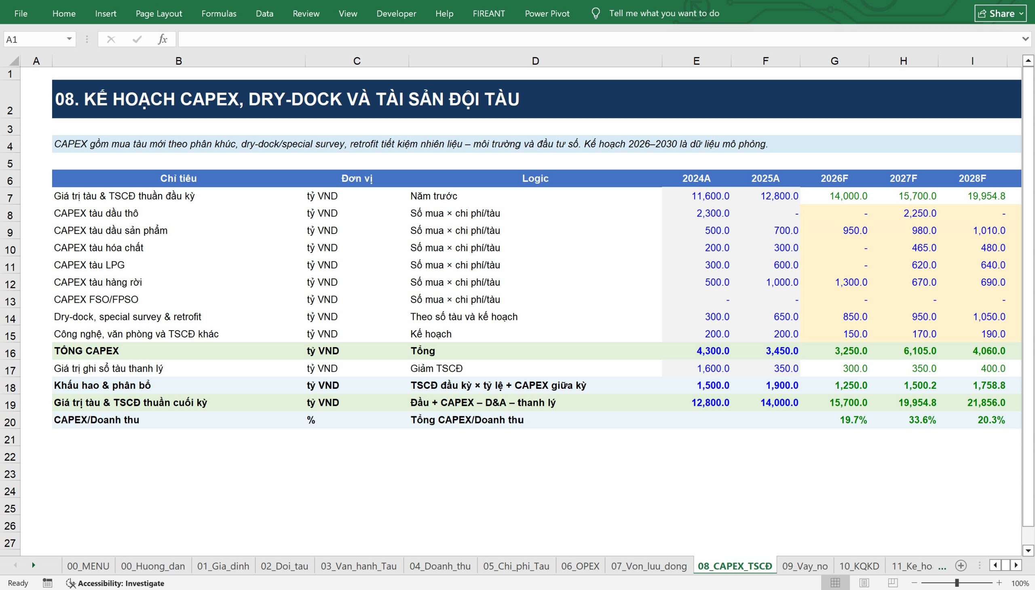Switch to the 00_MENU sheet tab
Image resolution: width=1035 pixels, height=590 pixels.
click(88, 566)
